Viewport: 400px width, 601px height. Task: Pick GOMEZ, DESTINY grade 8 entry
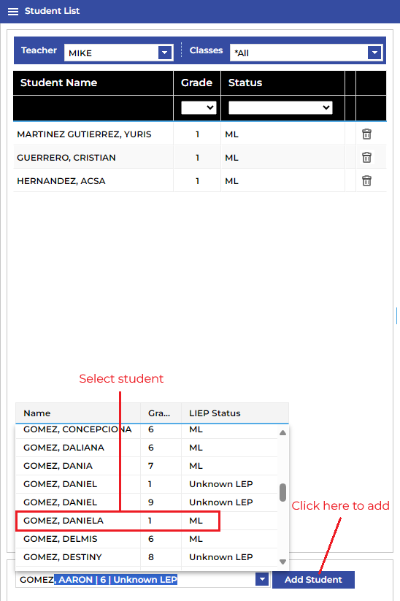(x=147, y=557)
